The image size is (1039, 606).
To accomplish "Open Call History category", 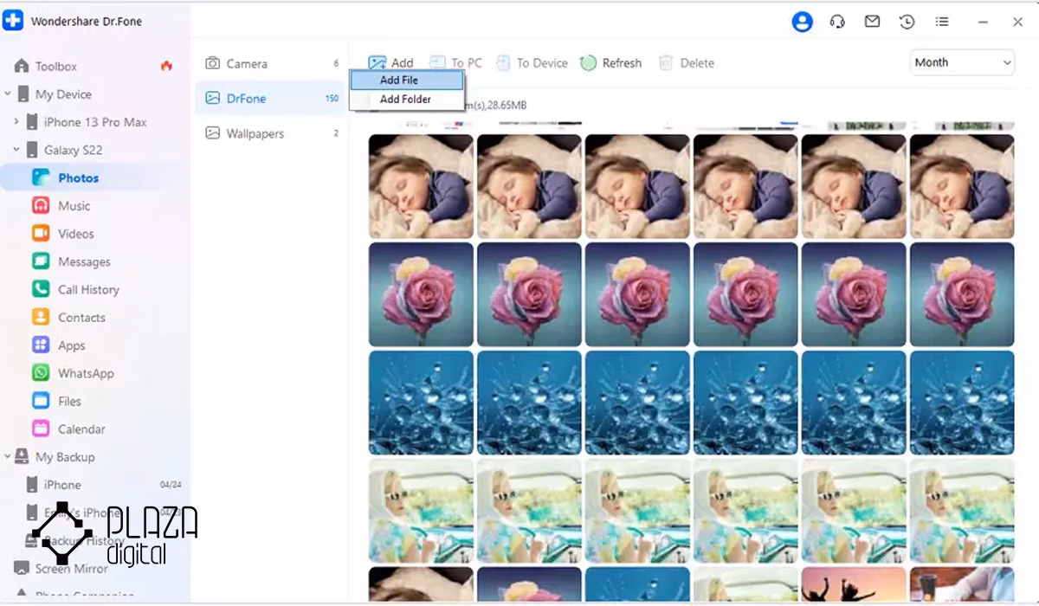I will 88,289.
